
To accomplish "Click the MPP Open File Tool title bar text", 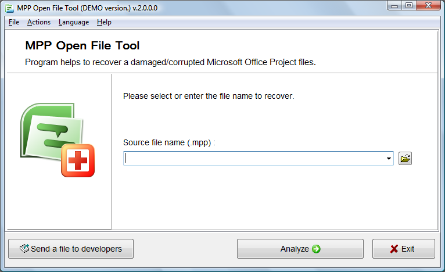I will tap(87, 8).
